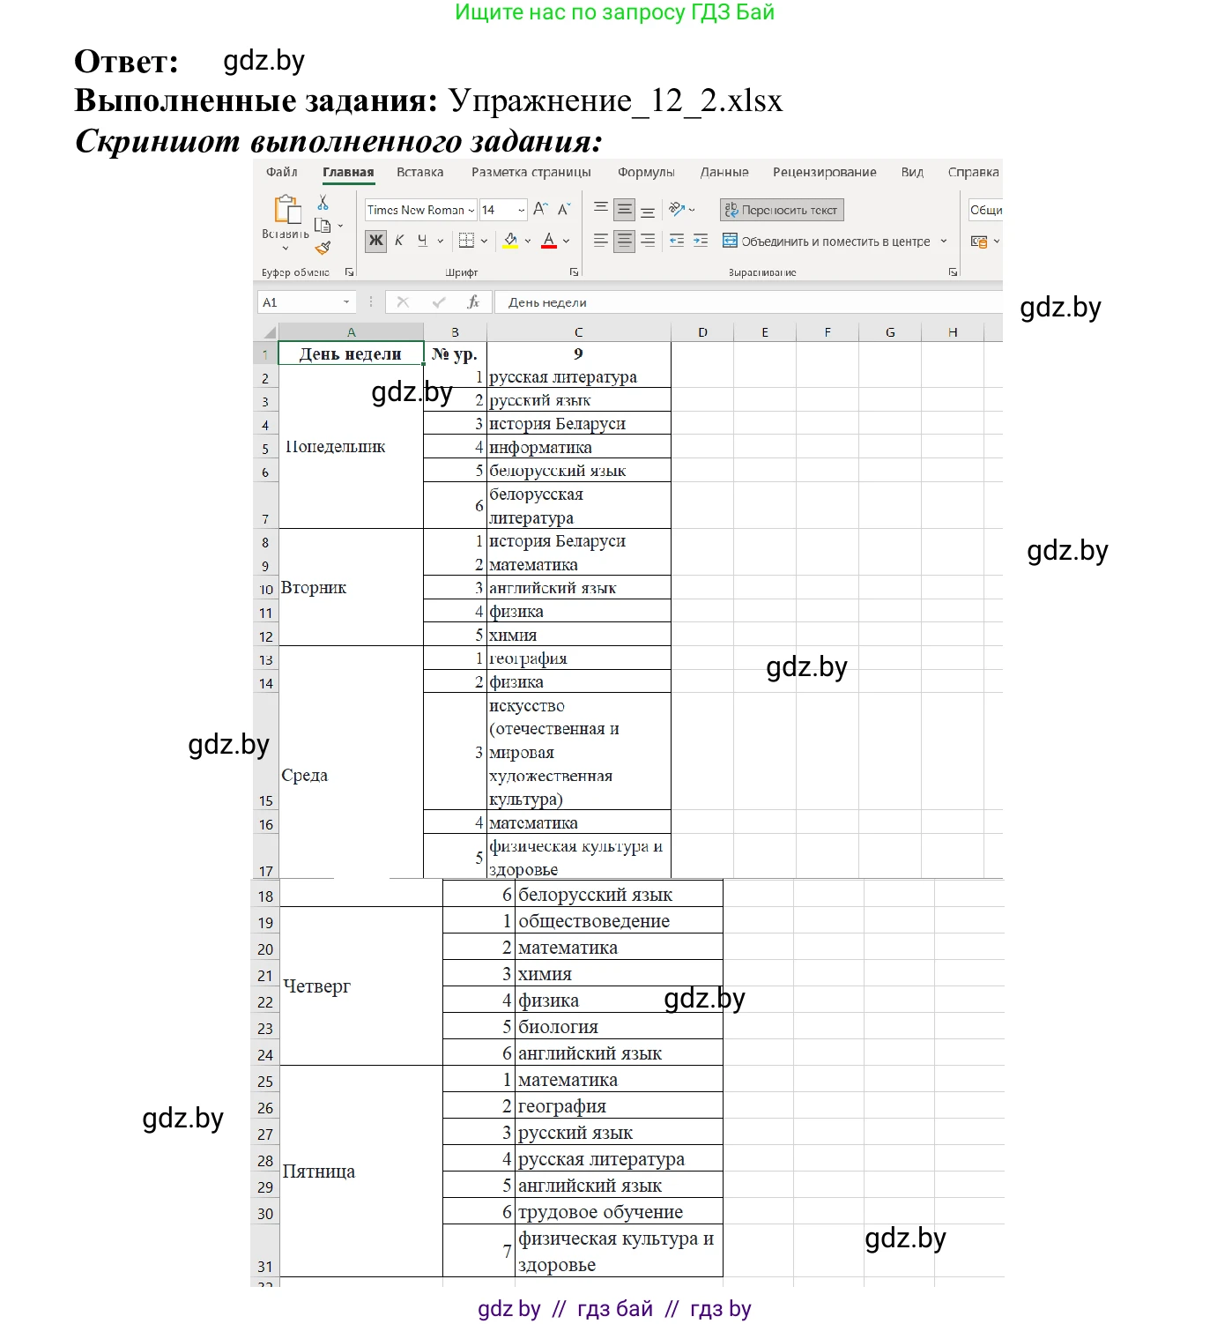This screenshot has height=1324, width=1232.
Task: Click the Insert Function fx icon
Action: (473, 302)
